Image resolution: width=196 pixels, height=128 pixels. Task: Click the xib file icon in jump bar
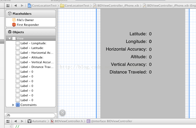point(95,6)
